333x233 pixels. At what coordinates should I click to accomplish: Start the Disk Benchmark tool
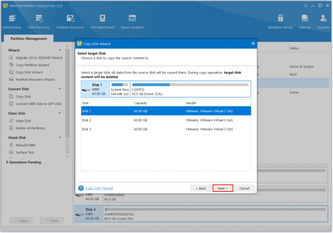(102, 22)
